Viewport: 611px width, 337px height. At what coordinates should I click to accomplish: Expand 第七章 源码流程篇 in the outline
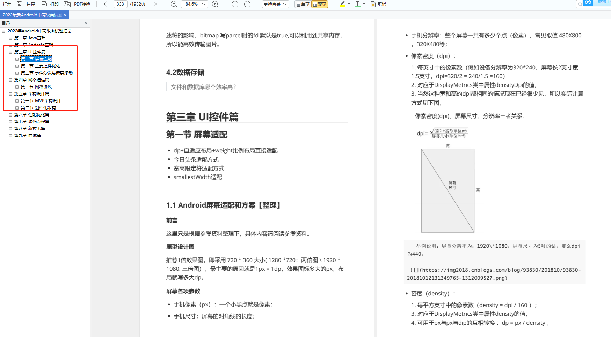(10, 122)
